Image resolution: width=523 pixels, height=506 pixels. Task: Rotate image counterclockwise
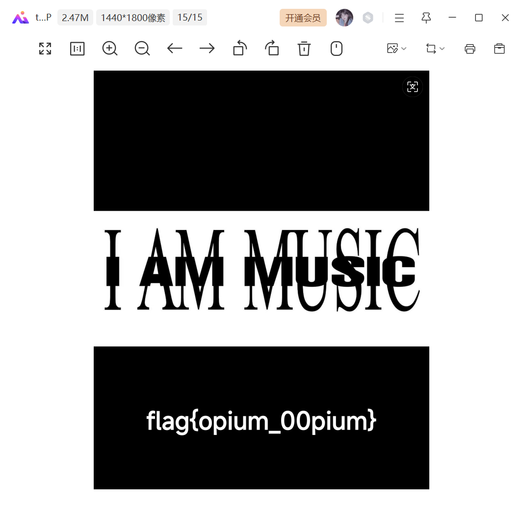pos(240,48)
